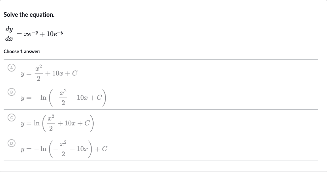Choose the option B radio circle
This screenshot has width=327, height=172.
pos(12,92)
